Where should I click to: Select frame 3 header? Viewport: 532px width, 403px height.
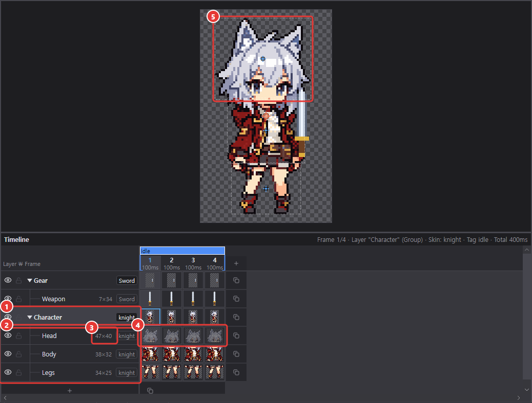pyautogui.click(x=193, y=263)
